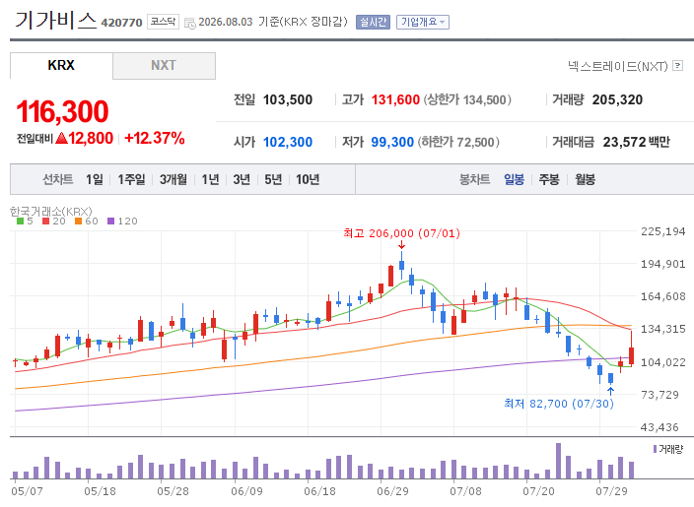Click the 07/20 date label on the chart axis
Screen dimensions: 694x507
538,491
